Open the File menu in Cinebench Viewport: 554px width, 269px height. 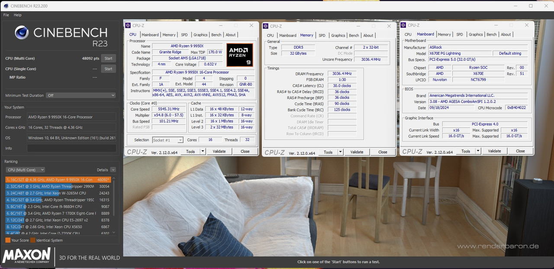6,15
